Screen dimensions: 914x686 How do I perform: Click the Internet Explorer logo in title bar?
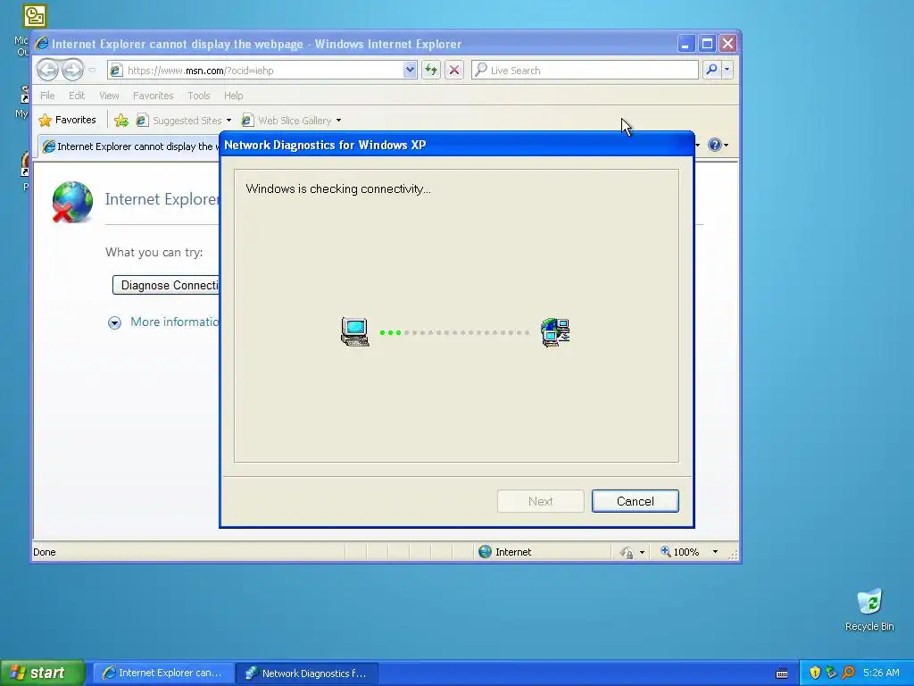(x=42, y=43)
